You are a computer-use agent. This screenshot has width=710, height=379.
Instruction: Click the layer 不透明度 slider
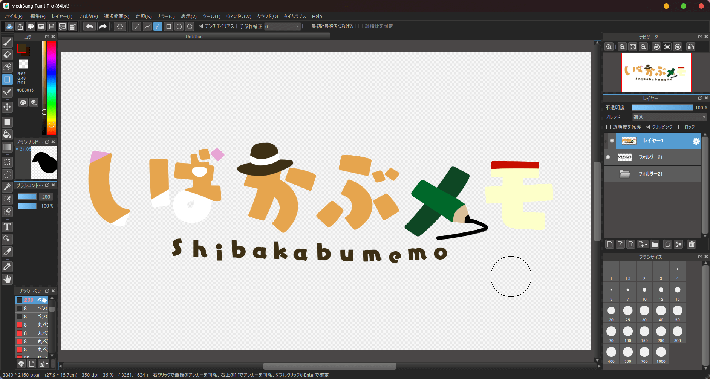click(x=662, y=108)
